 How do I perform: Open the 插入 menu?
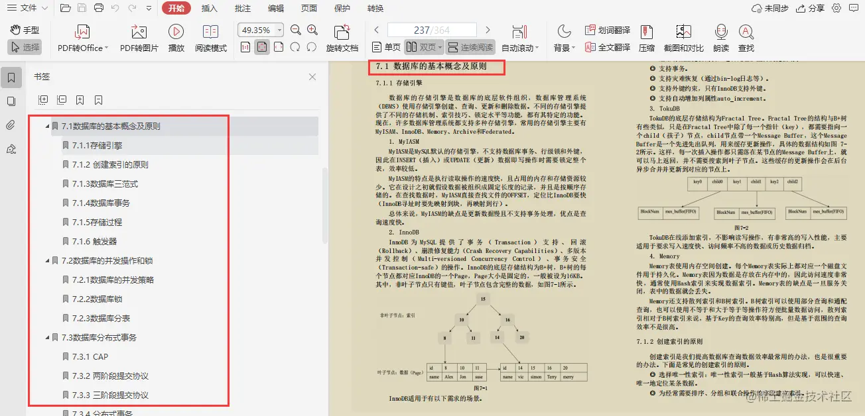click(209, 9)
